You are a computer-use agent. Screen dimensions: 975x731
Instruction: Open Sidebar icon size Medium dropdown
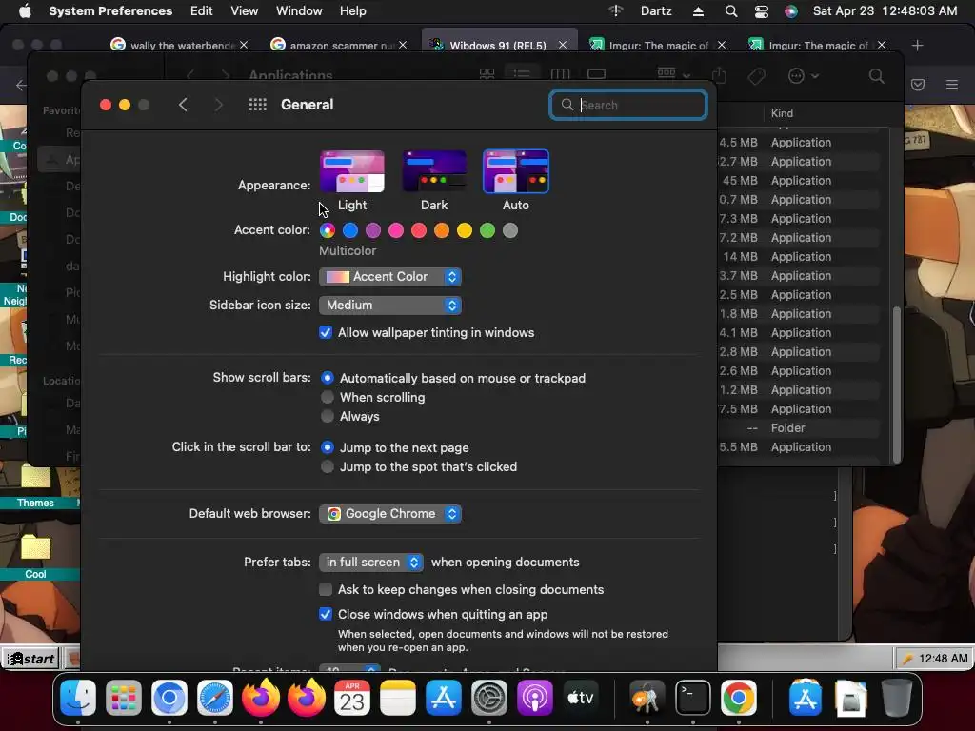(x=389, y=306)
